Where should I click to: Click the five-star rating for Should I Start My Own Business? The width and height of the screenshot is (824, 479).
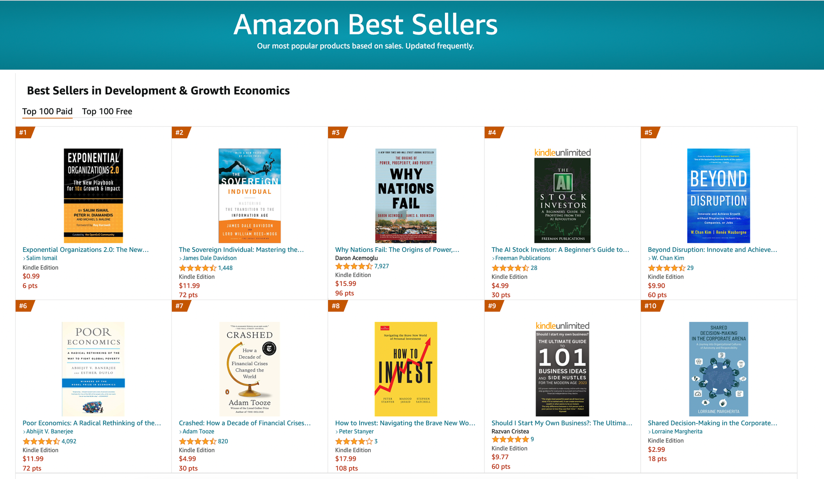coord(510,439)
